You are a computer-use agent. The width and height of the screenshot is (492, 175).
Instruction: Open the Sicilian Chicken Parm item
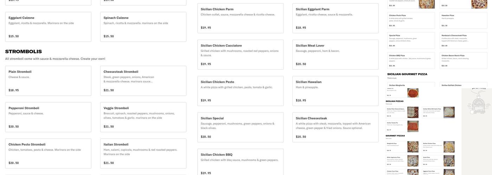pos(240,18)
